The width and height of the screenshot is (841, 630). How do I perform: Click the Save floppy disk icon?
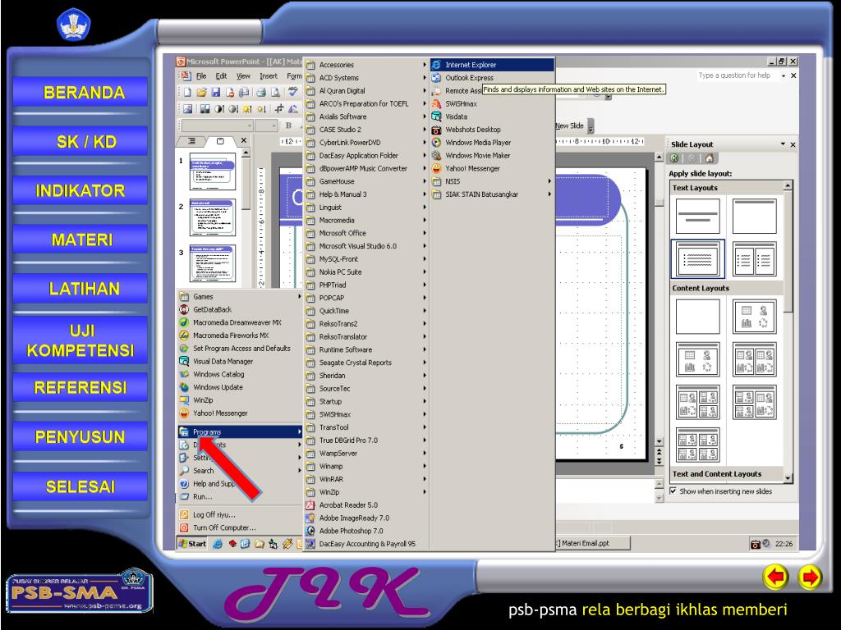(x=216, y=92)
